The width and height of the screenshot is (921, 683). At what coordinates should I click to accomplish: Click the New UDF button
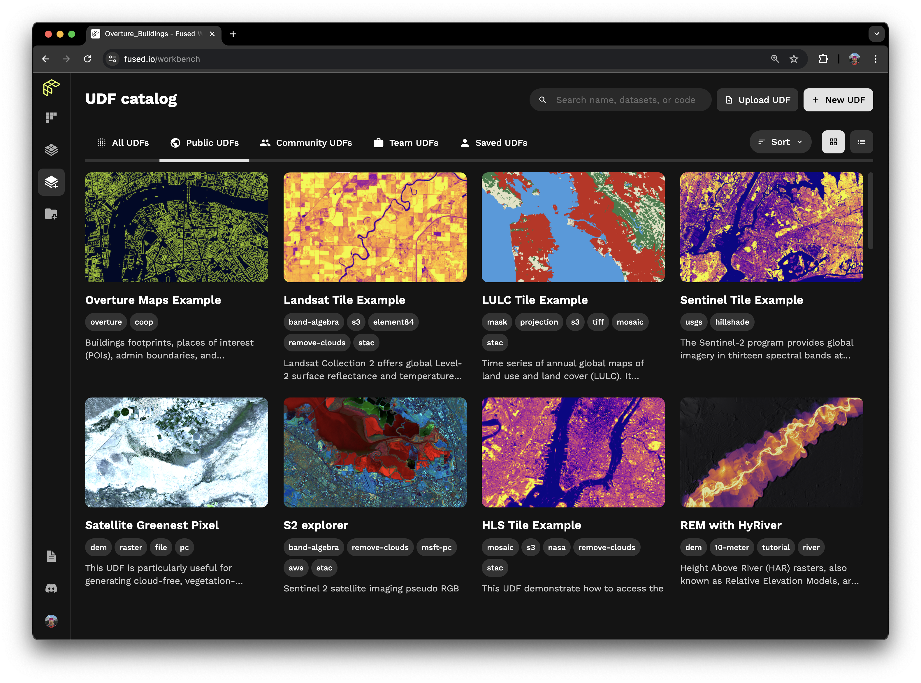coord(838,100)
